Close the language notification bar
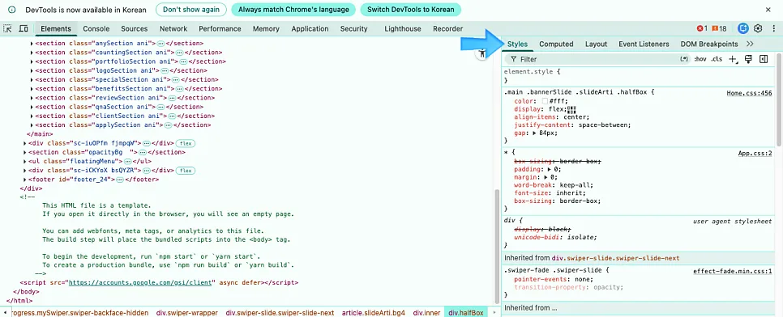 [x=768, y=10]
